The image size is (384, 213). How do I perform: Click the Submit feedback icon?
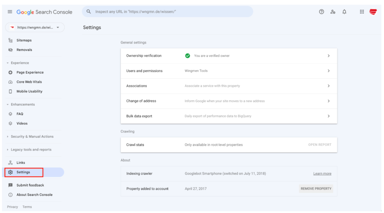10,185
